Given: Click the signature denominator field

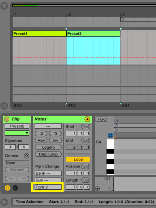Looking at the screenshot, I should [24, 147].
